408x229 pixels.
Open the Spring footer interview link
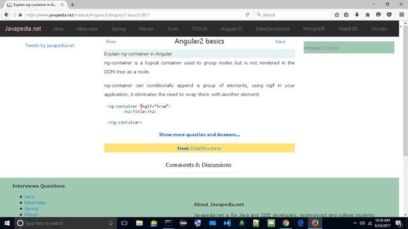31,209
